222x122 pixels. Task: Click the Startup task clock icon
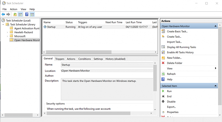point(45,27)
